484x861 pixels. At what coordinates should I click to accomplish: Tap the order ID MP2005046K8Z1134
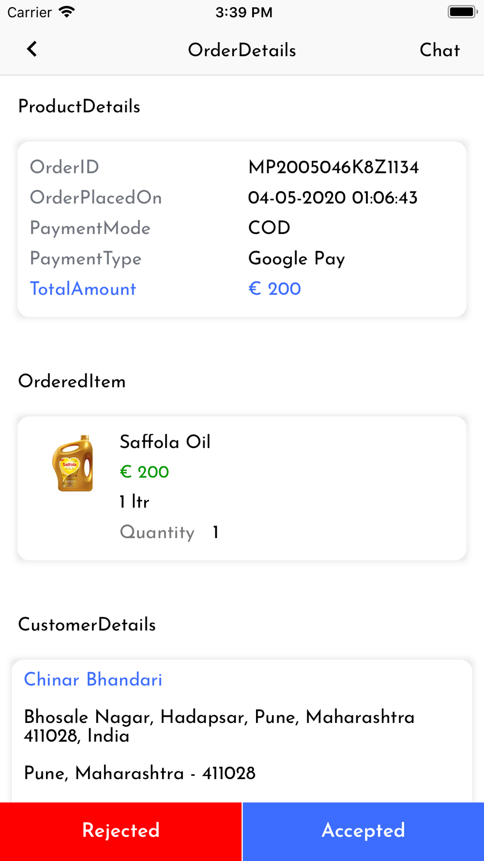333,168
